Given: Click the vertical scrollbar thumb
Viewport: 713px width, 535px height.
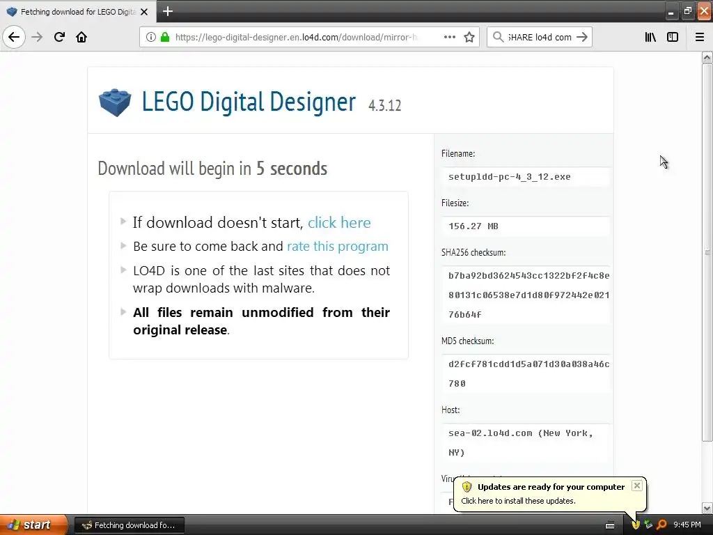Looking at the screenshot, I should pyautogui.click(x=707, y=252).
